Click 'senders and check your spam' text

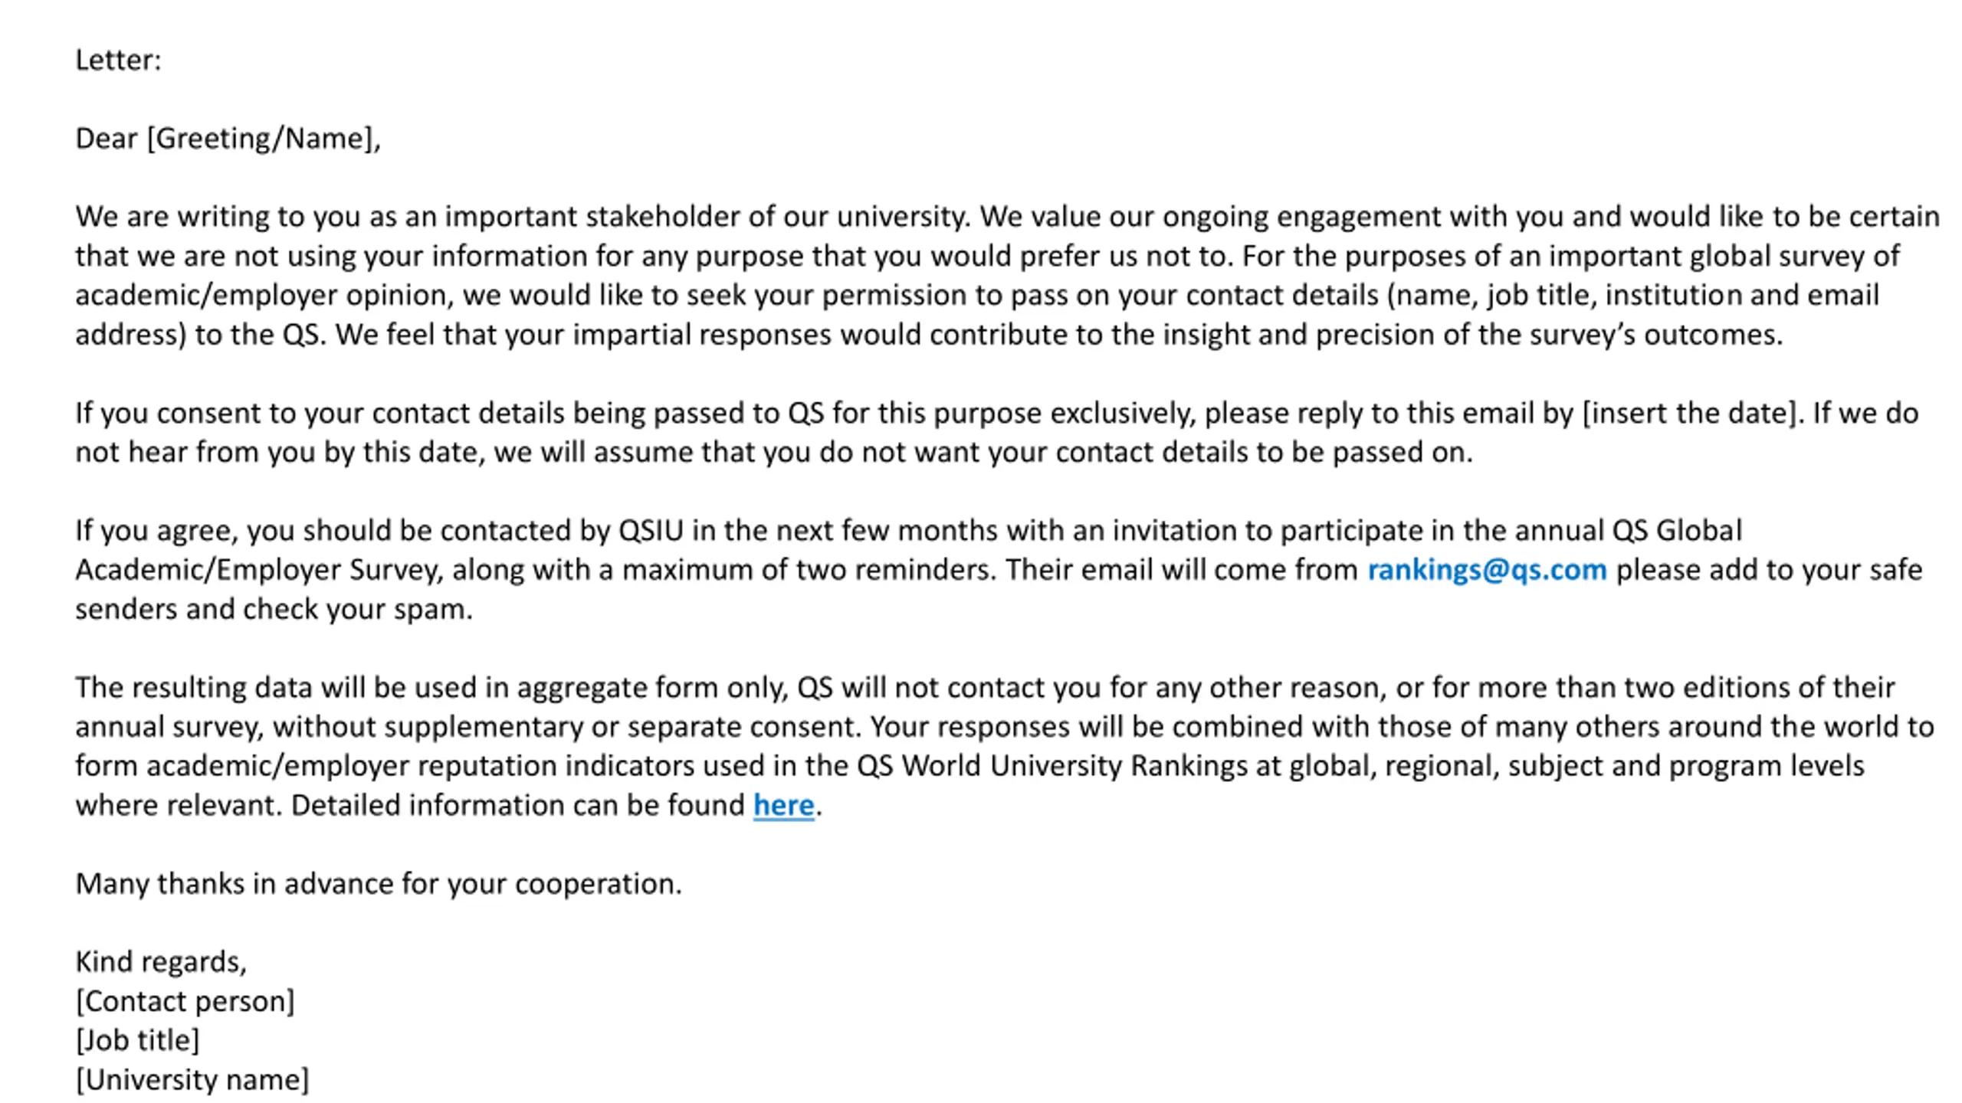(x=274, y=610)
